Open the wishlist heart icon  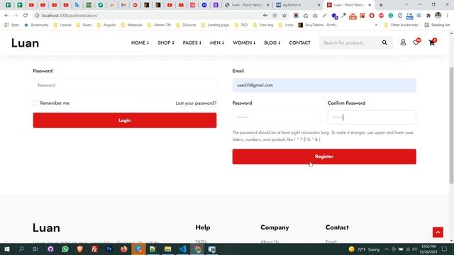pyautogui.click(x=416, y=42)
